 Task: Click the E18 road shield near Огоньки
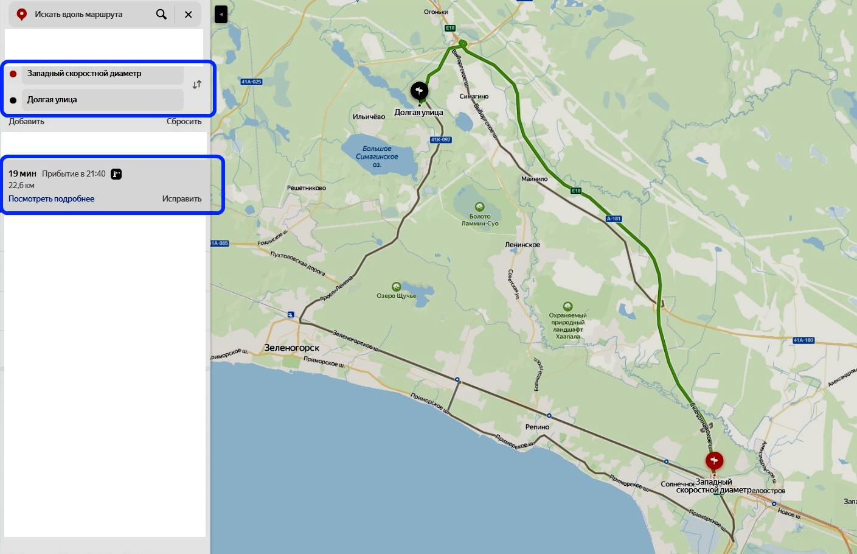click(450, 28)
